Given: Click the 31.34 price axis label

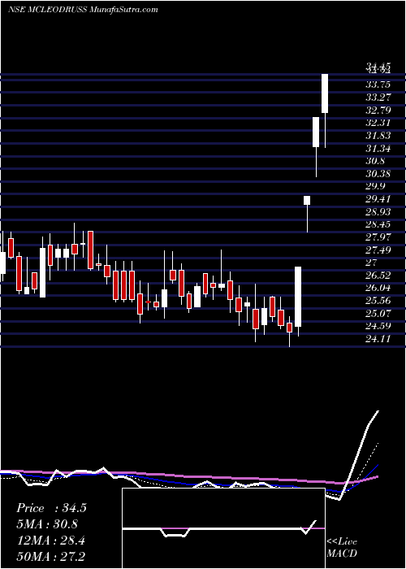Looking at the screenshot, I should point(378,148).
